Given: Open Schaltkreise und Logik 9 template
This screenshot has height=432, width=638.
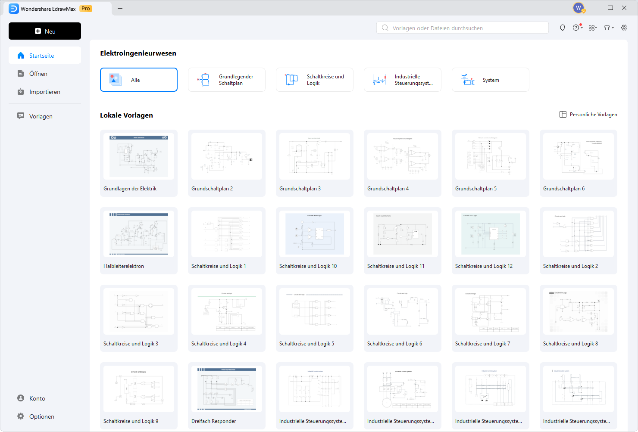Looking at the screenshot, I should click(139, 396).
